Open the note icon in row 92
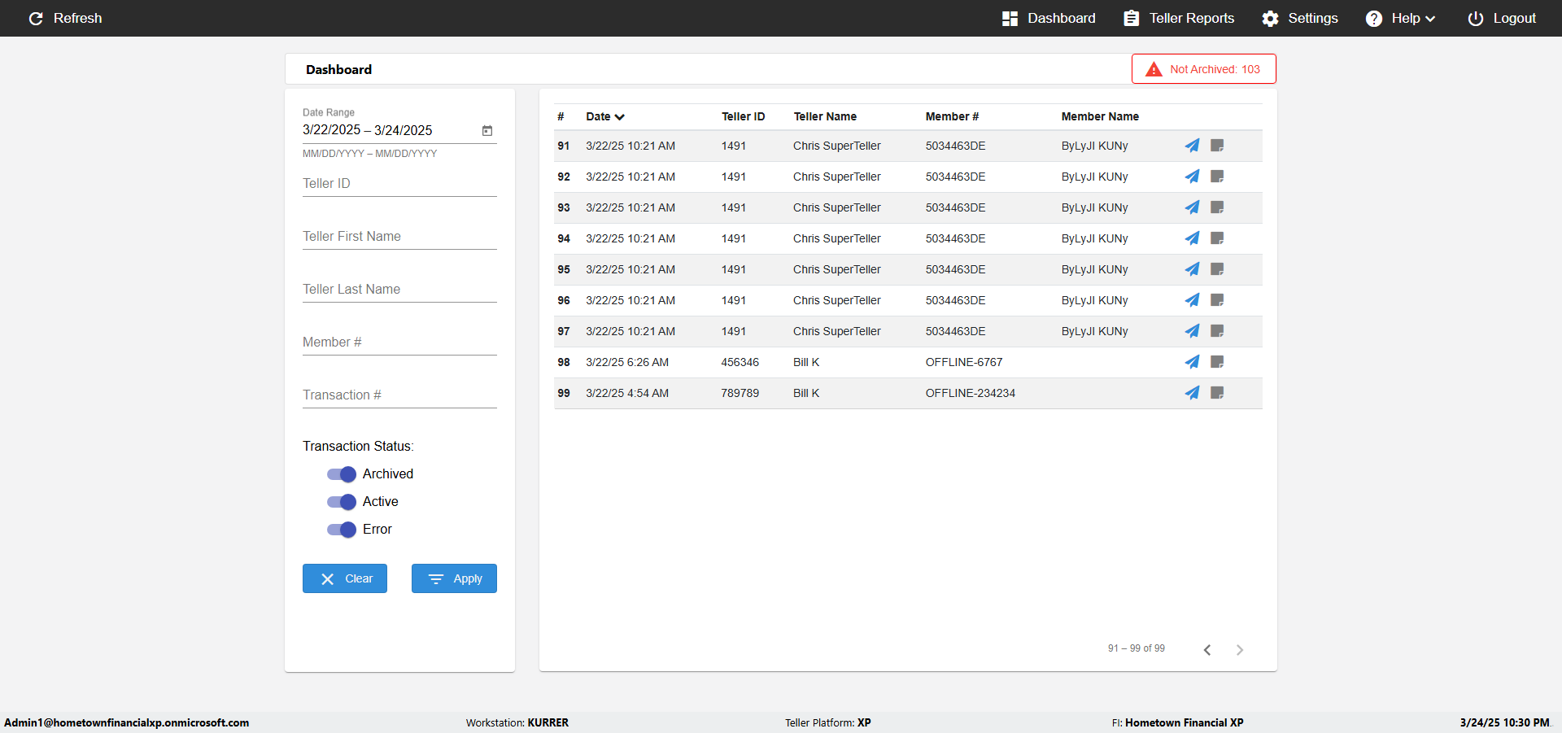The height and width of the screenshot is (733, 1562). click(1217, 177)
